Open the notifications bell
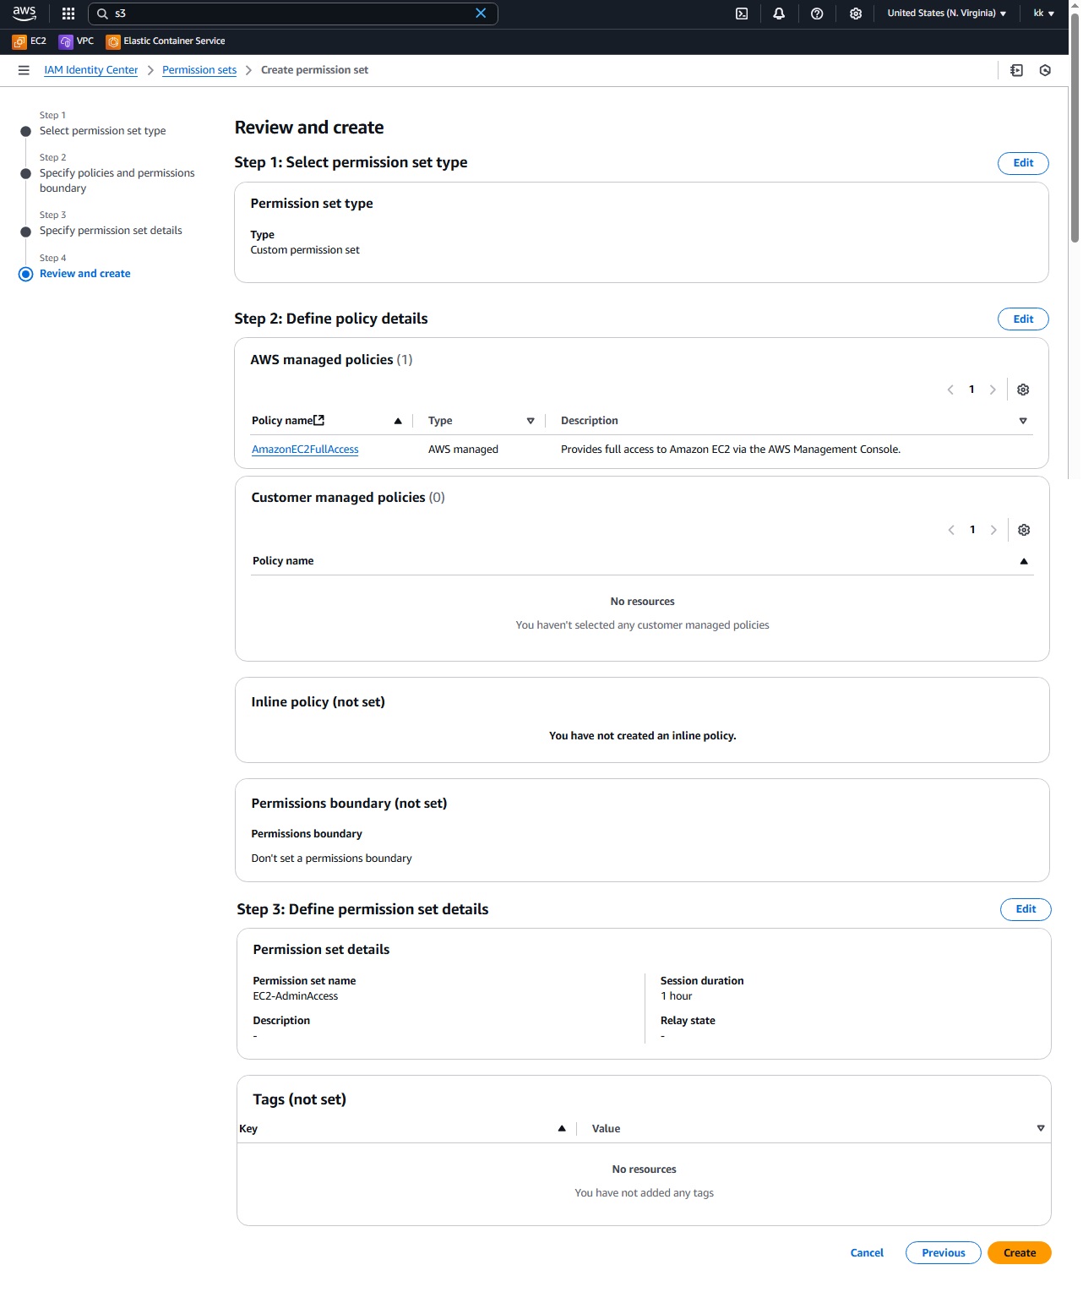1083x1303 pixels. (779, 14)
